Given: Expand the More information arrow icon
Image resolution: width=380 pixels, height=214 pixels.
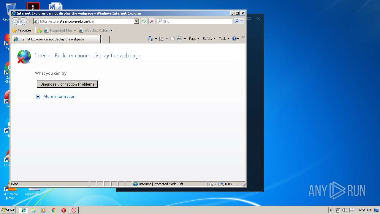Looking at the screenshot, I should point(38,97).
